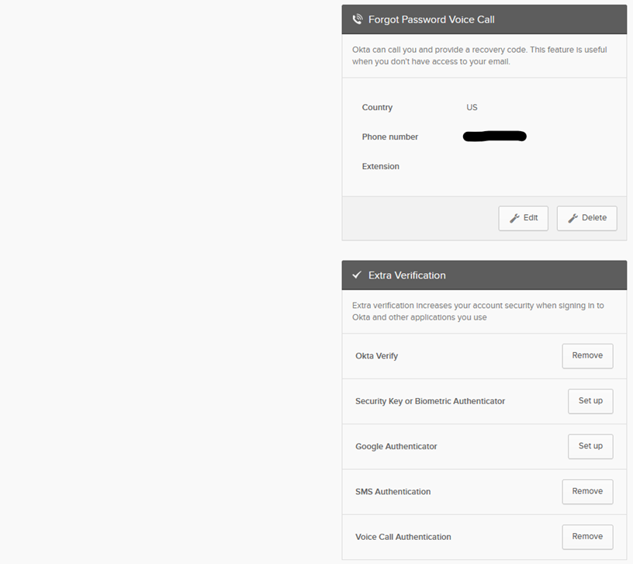
Task: Click the SMS Authentication row label
Action: tap(393, 491)
